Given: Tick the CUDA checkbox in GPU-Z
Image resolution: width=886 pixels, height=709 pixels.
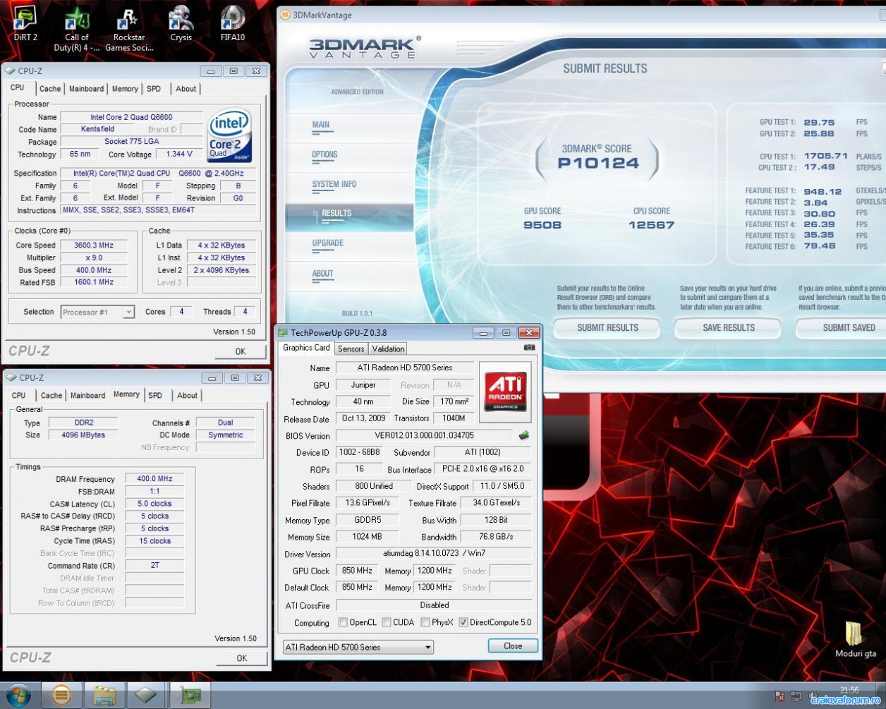Looking at the screenshot, I should click(x=387, y=622).
